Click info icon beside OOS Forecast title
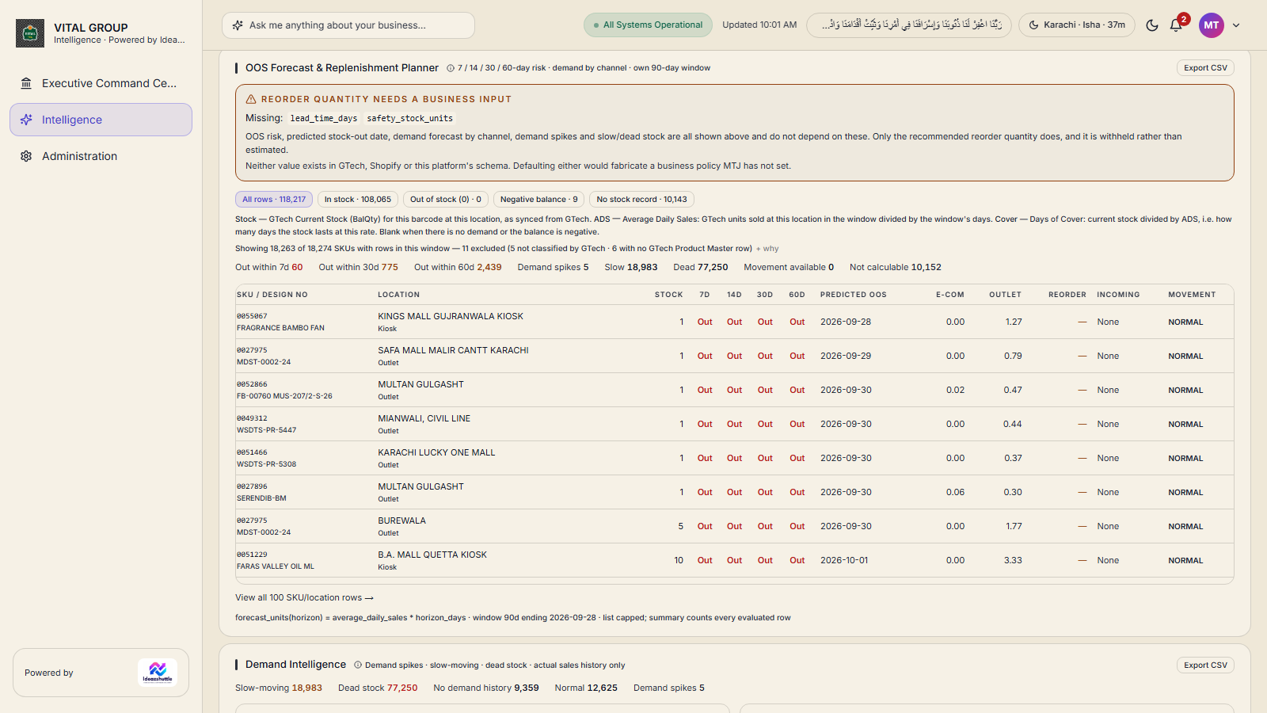The width and height of the screenshot is (1267, 713). [x=451, y=68]
